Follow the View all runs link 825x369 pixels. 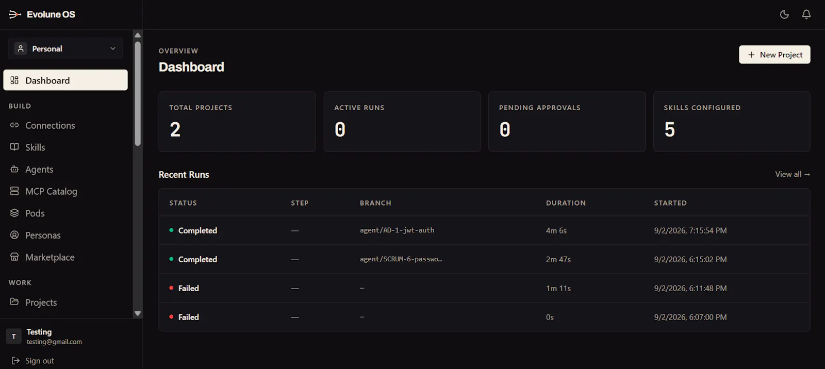pos(793,174)
